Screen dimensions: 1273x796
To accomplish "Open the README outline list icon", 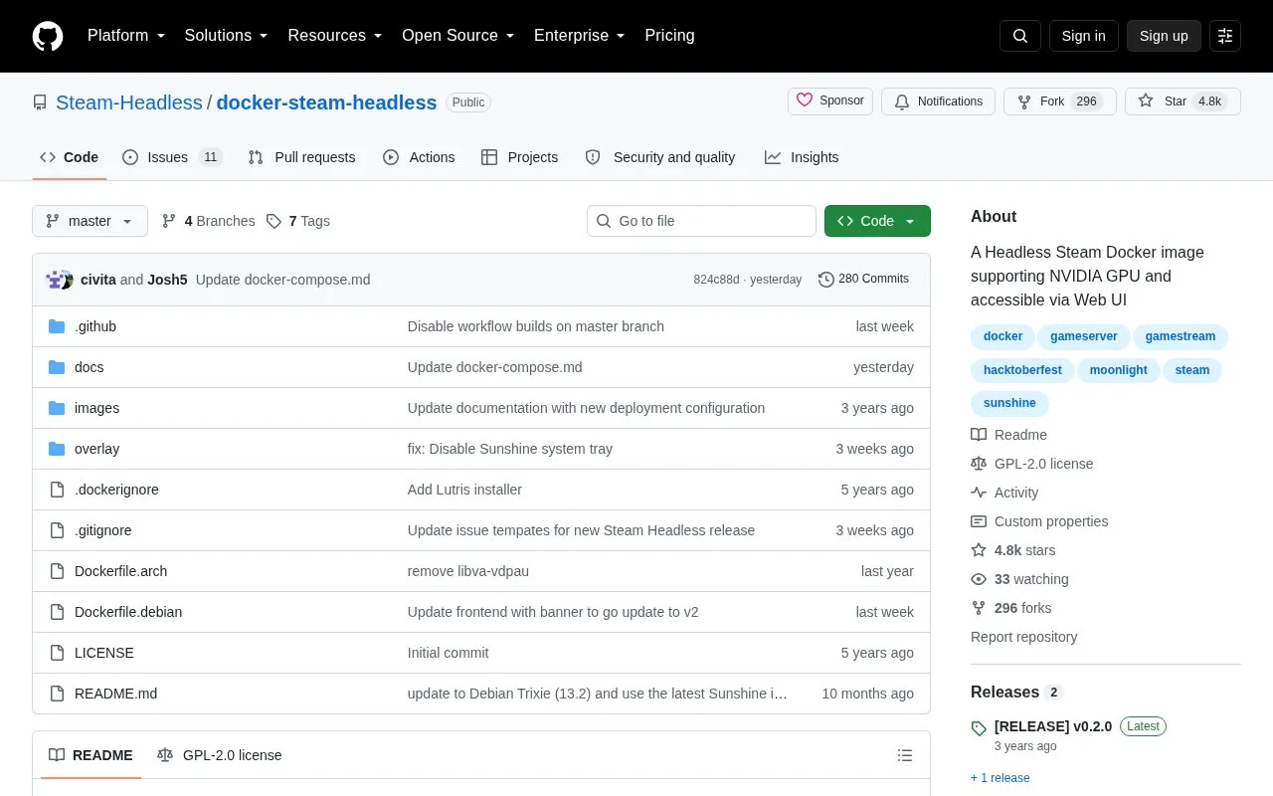I will [905, 755].
